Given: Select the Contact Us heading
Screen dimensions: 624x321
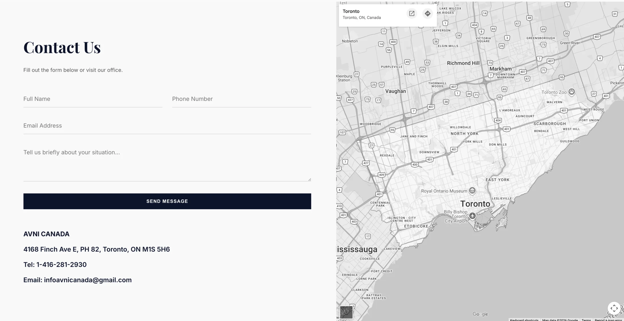Looking at the screenshot, I should point(62,47).
